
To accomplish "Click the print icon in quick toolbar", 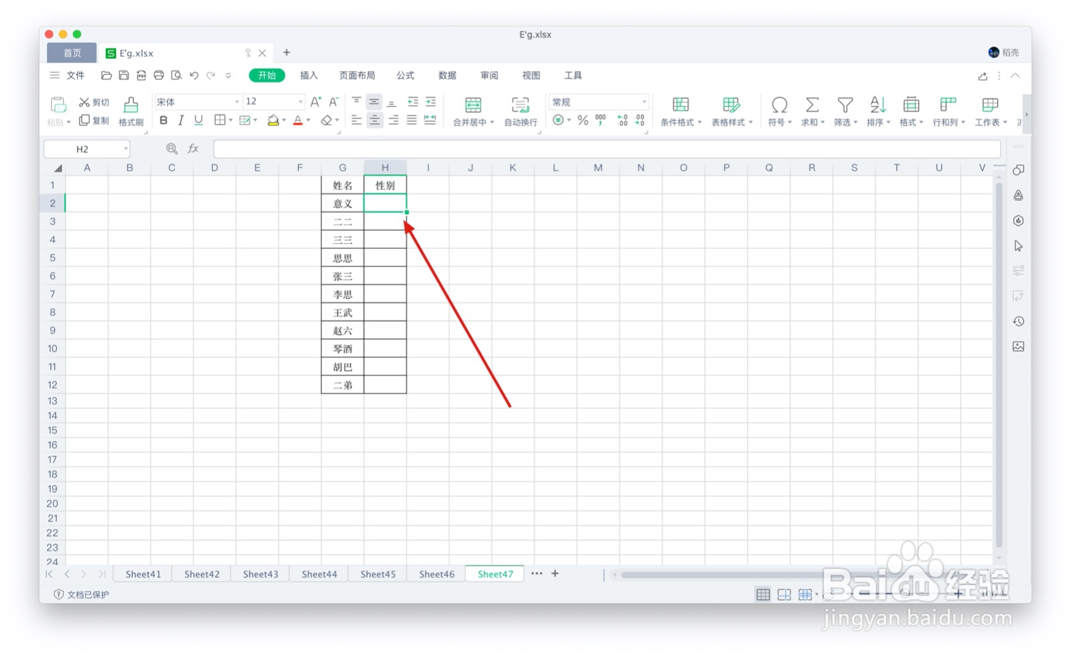I will coord(159,76).
